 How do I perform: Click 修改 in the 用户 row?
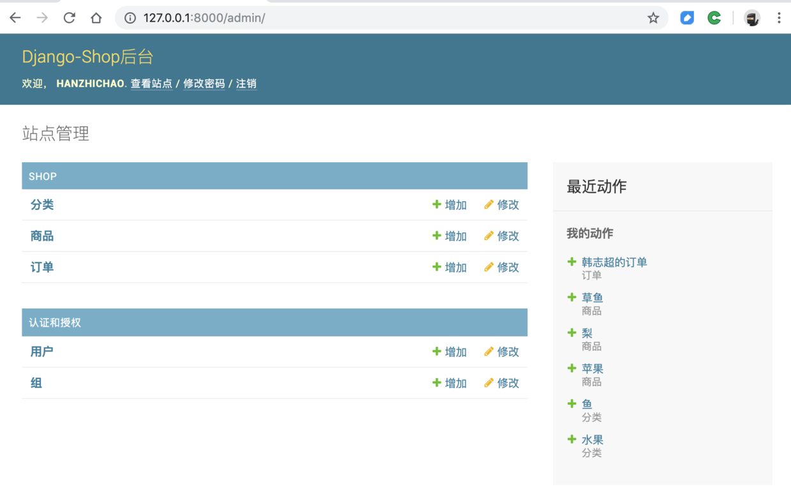(x=502, y=352)
